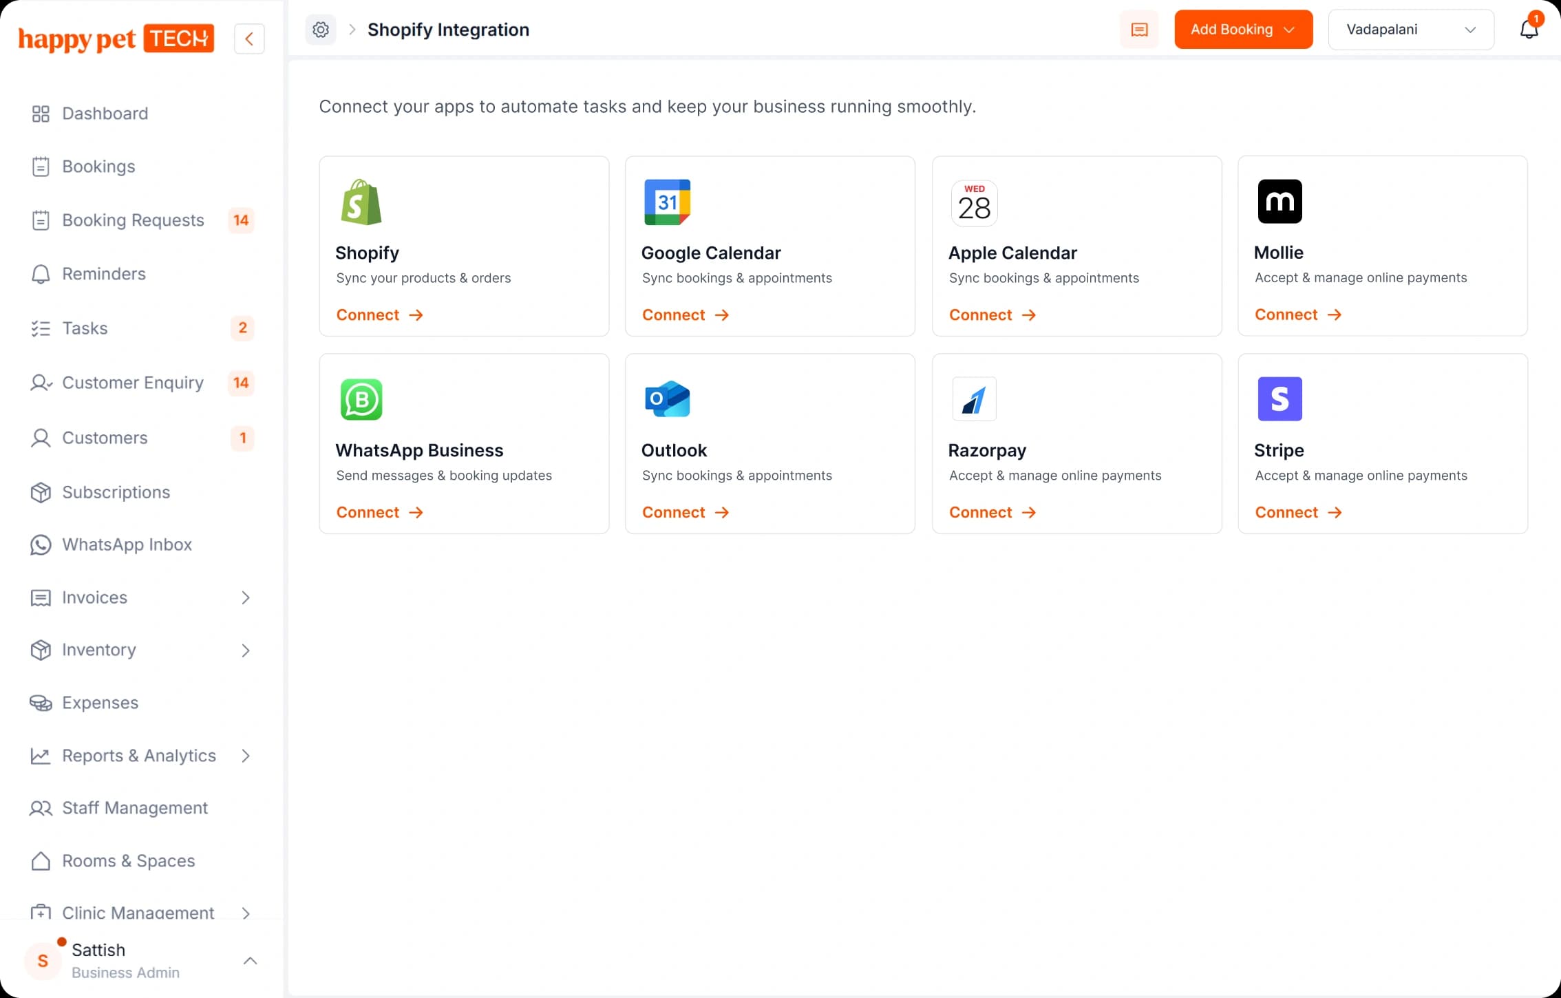This screenshot has width=1561, height=998.
Task: Click the Customers 1 count badge
Action: [242, 438]
